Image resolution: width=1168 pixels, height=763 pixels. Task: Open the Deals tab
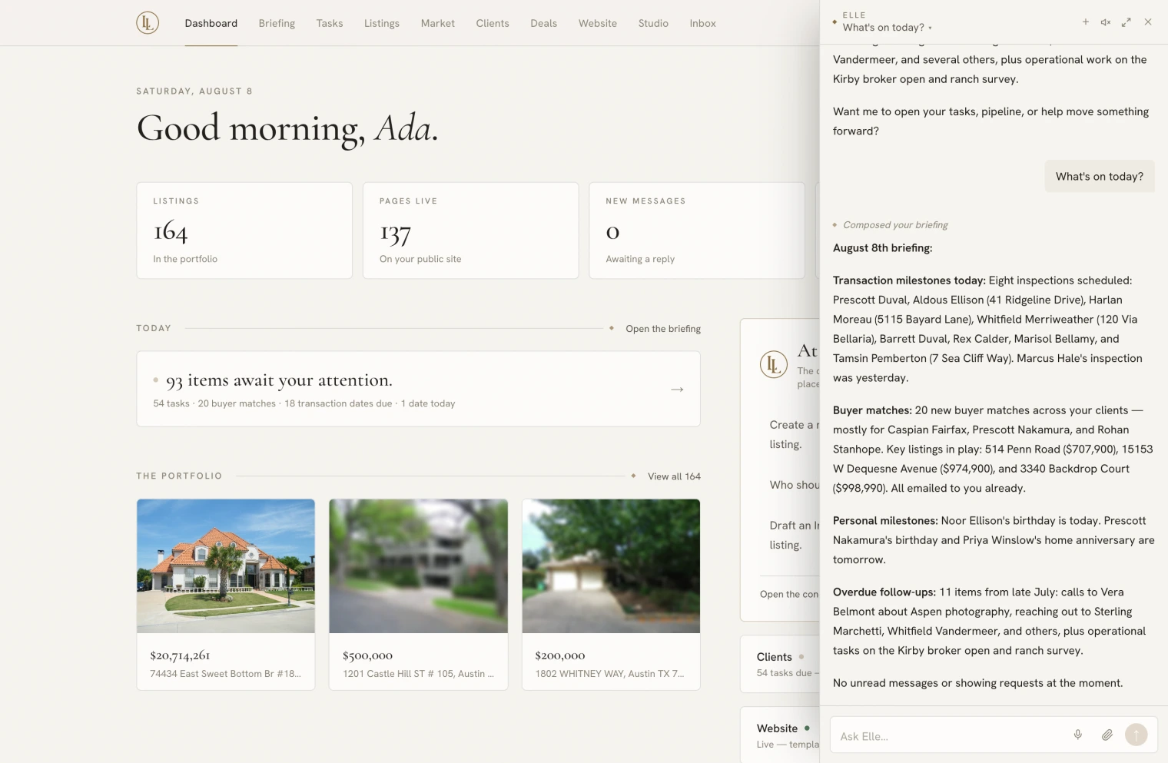point(544,24)
